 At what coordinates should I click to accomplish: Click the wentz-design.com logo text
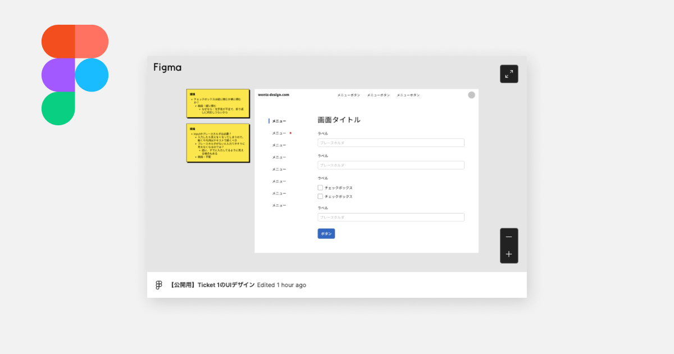[275, 95]
